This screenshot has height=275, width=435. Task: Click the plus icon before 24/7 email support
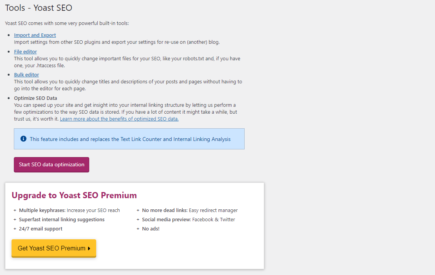point(15,229)
